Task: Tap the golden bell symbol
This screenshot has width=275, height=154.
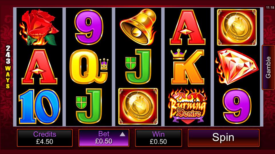Action: [138, 27]
